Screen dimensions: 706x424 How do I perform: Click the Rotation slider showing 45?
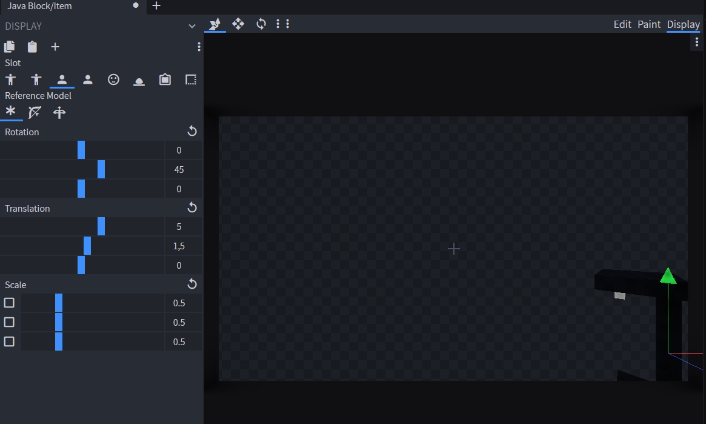point(101,169)
